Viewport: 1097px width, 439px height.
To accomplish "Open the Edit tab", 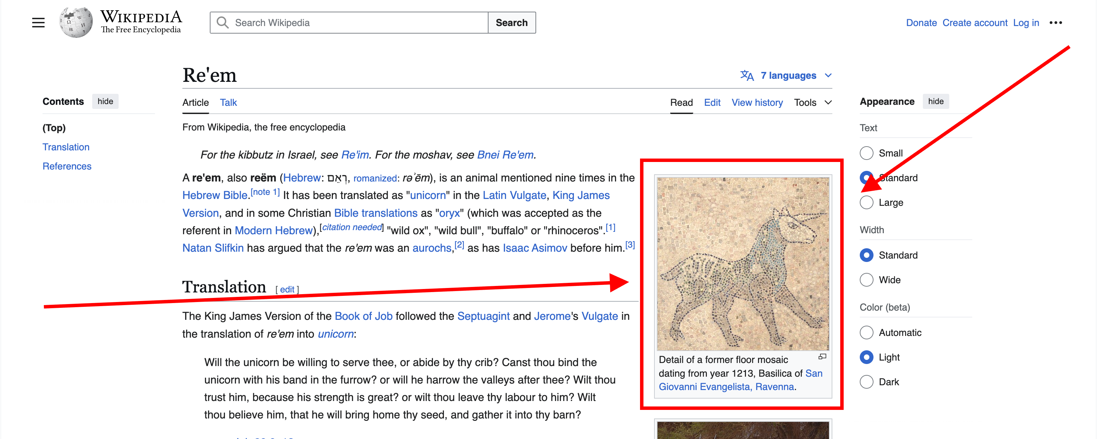I will (x=712, y=102).
